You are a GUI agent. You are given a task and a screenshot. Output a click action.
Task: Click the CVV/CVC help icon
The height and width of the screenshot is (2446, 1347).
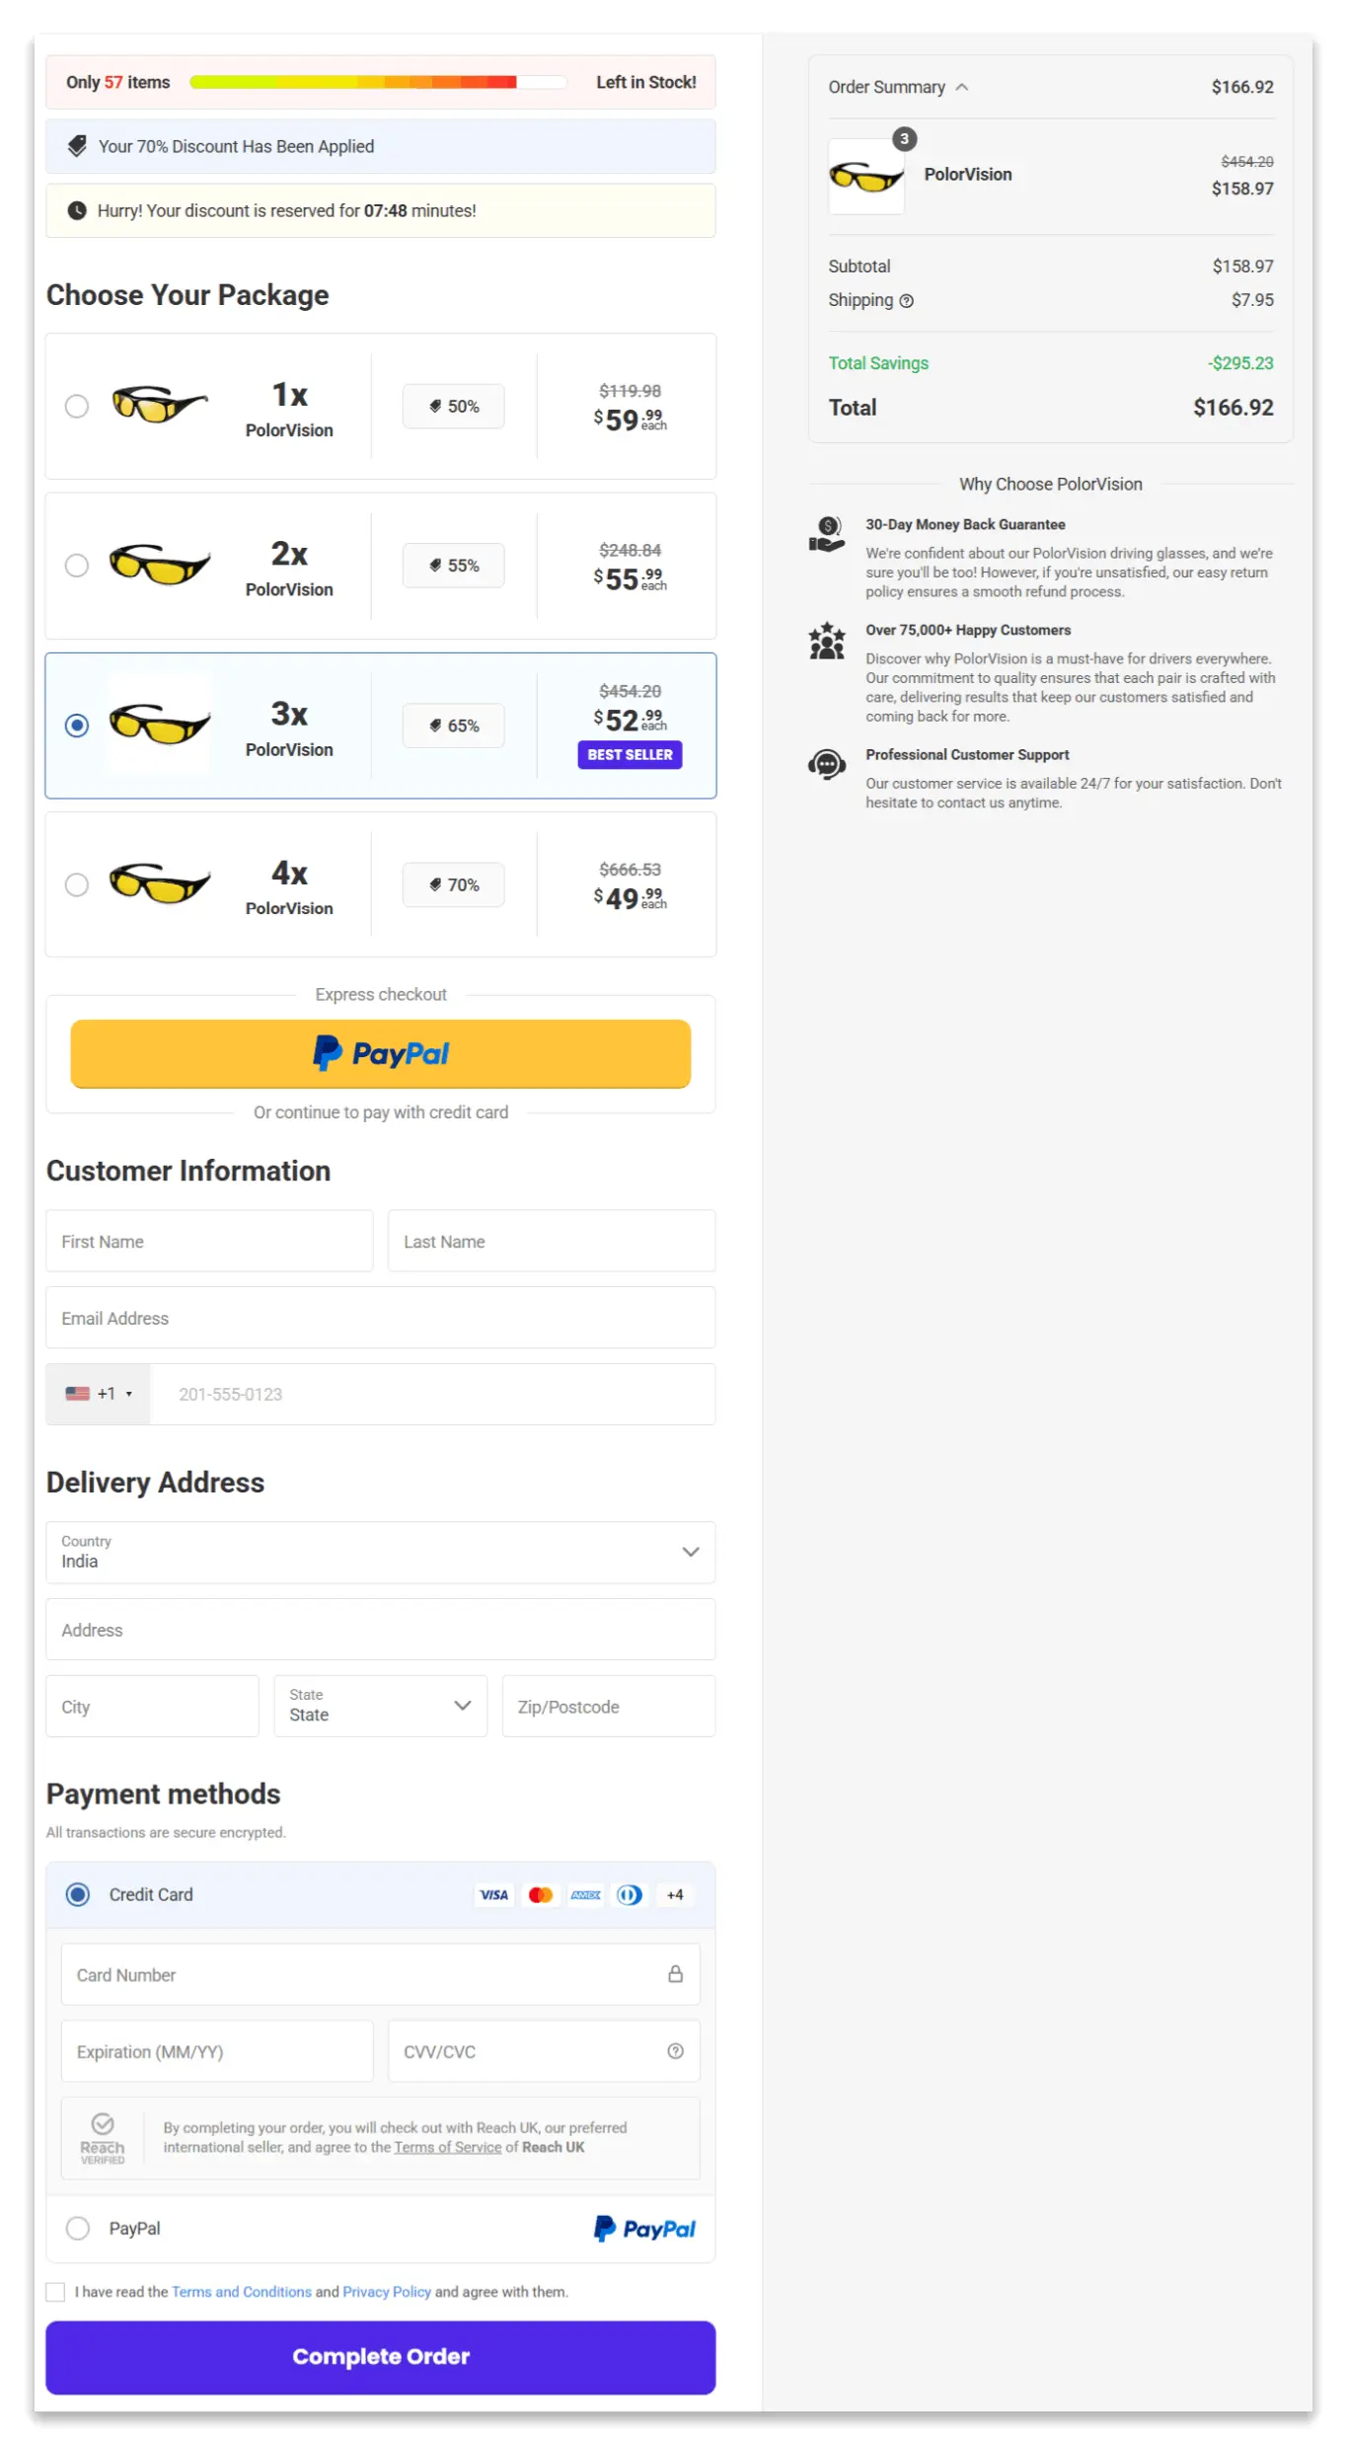[676, 2051]
